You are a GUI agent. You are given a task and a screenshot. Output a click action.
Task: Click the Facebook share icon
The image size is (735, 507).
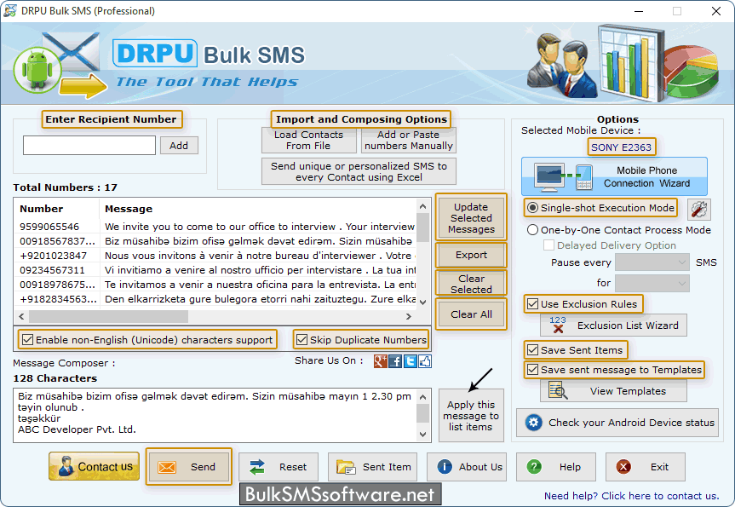coord(395,361)
